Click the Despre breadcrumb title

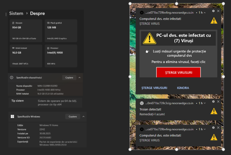click(37, 13)
